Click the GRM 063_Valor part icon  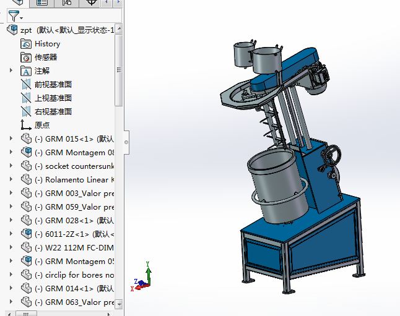pyautogui.click(x=26, y=302)
